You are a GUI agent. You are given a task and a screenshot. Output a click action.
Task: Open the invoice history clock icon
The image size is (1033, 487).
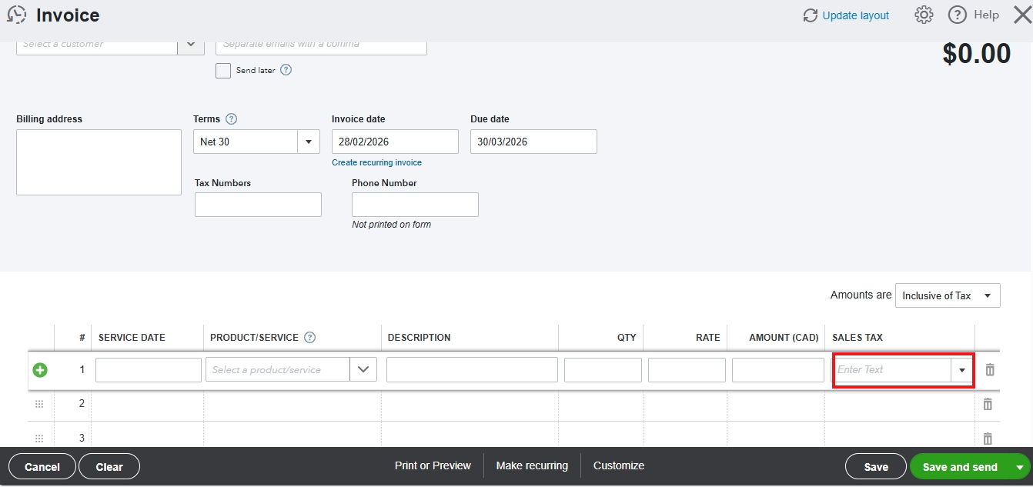[x=16, y=15]
